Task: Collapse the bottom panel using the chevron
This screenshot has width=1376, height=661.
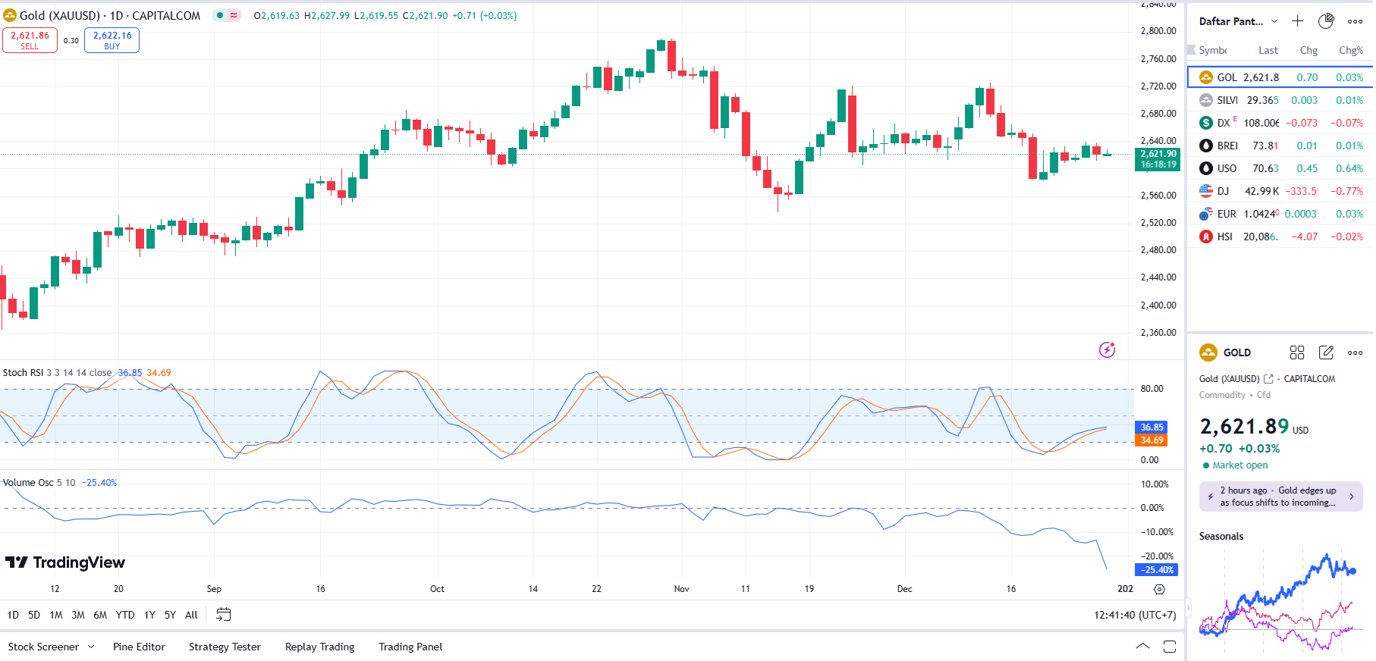Action: pyautogui.click(x=1142, y=647)
